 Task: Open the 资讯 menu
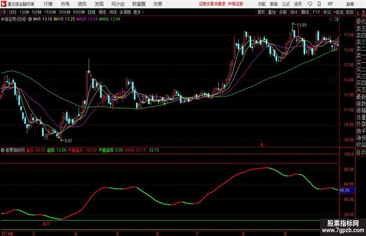pos(82,4)
